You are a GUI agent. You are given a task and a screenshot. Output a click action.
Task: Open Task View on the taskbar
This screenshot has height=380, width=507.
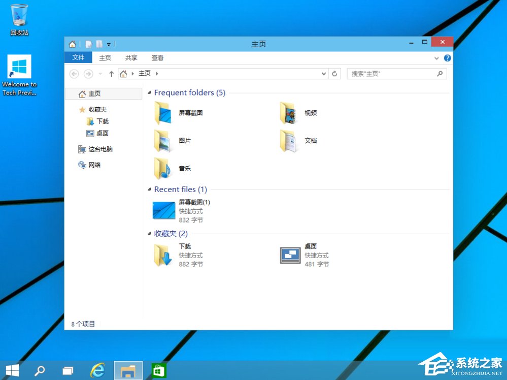coord(67,370)
